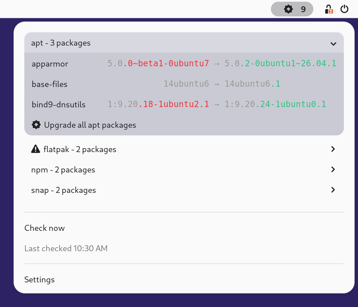Select the apparmor package row

pyautogui.click(x=184, y=63)
